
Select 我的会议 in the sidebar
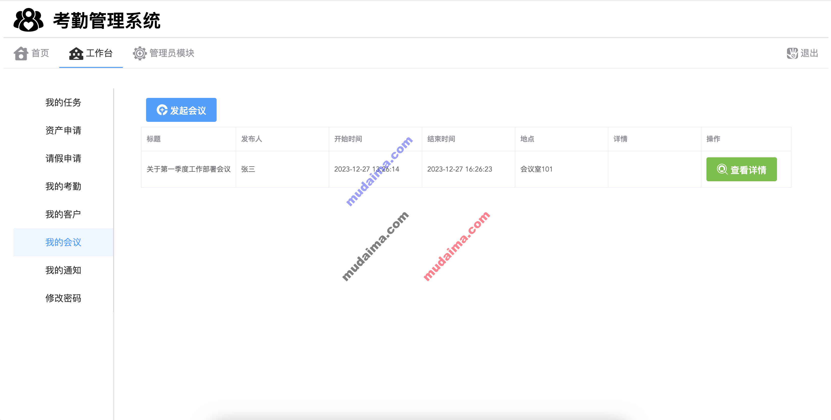[x=63, y=242]
